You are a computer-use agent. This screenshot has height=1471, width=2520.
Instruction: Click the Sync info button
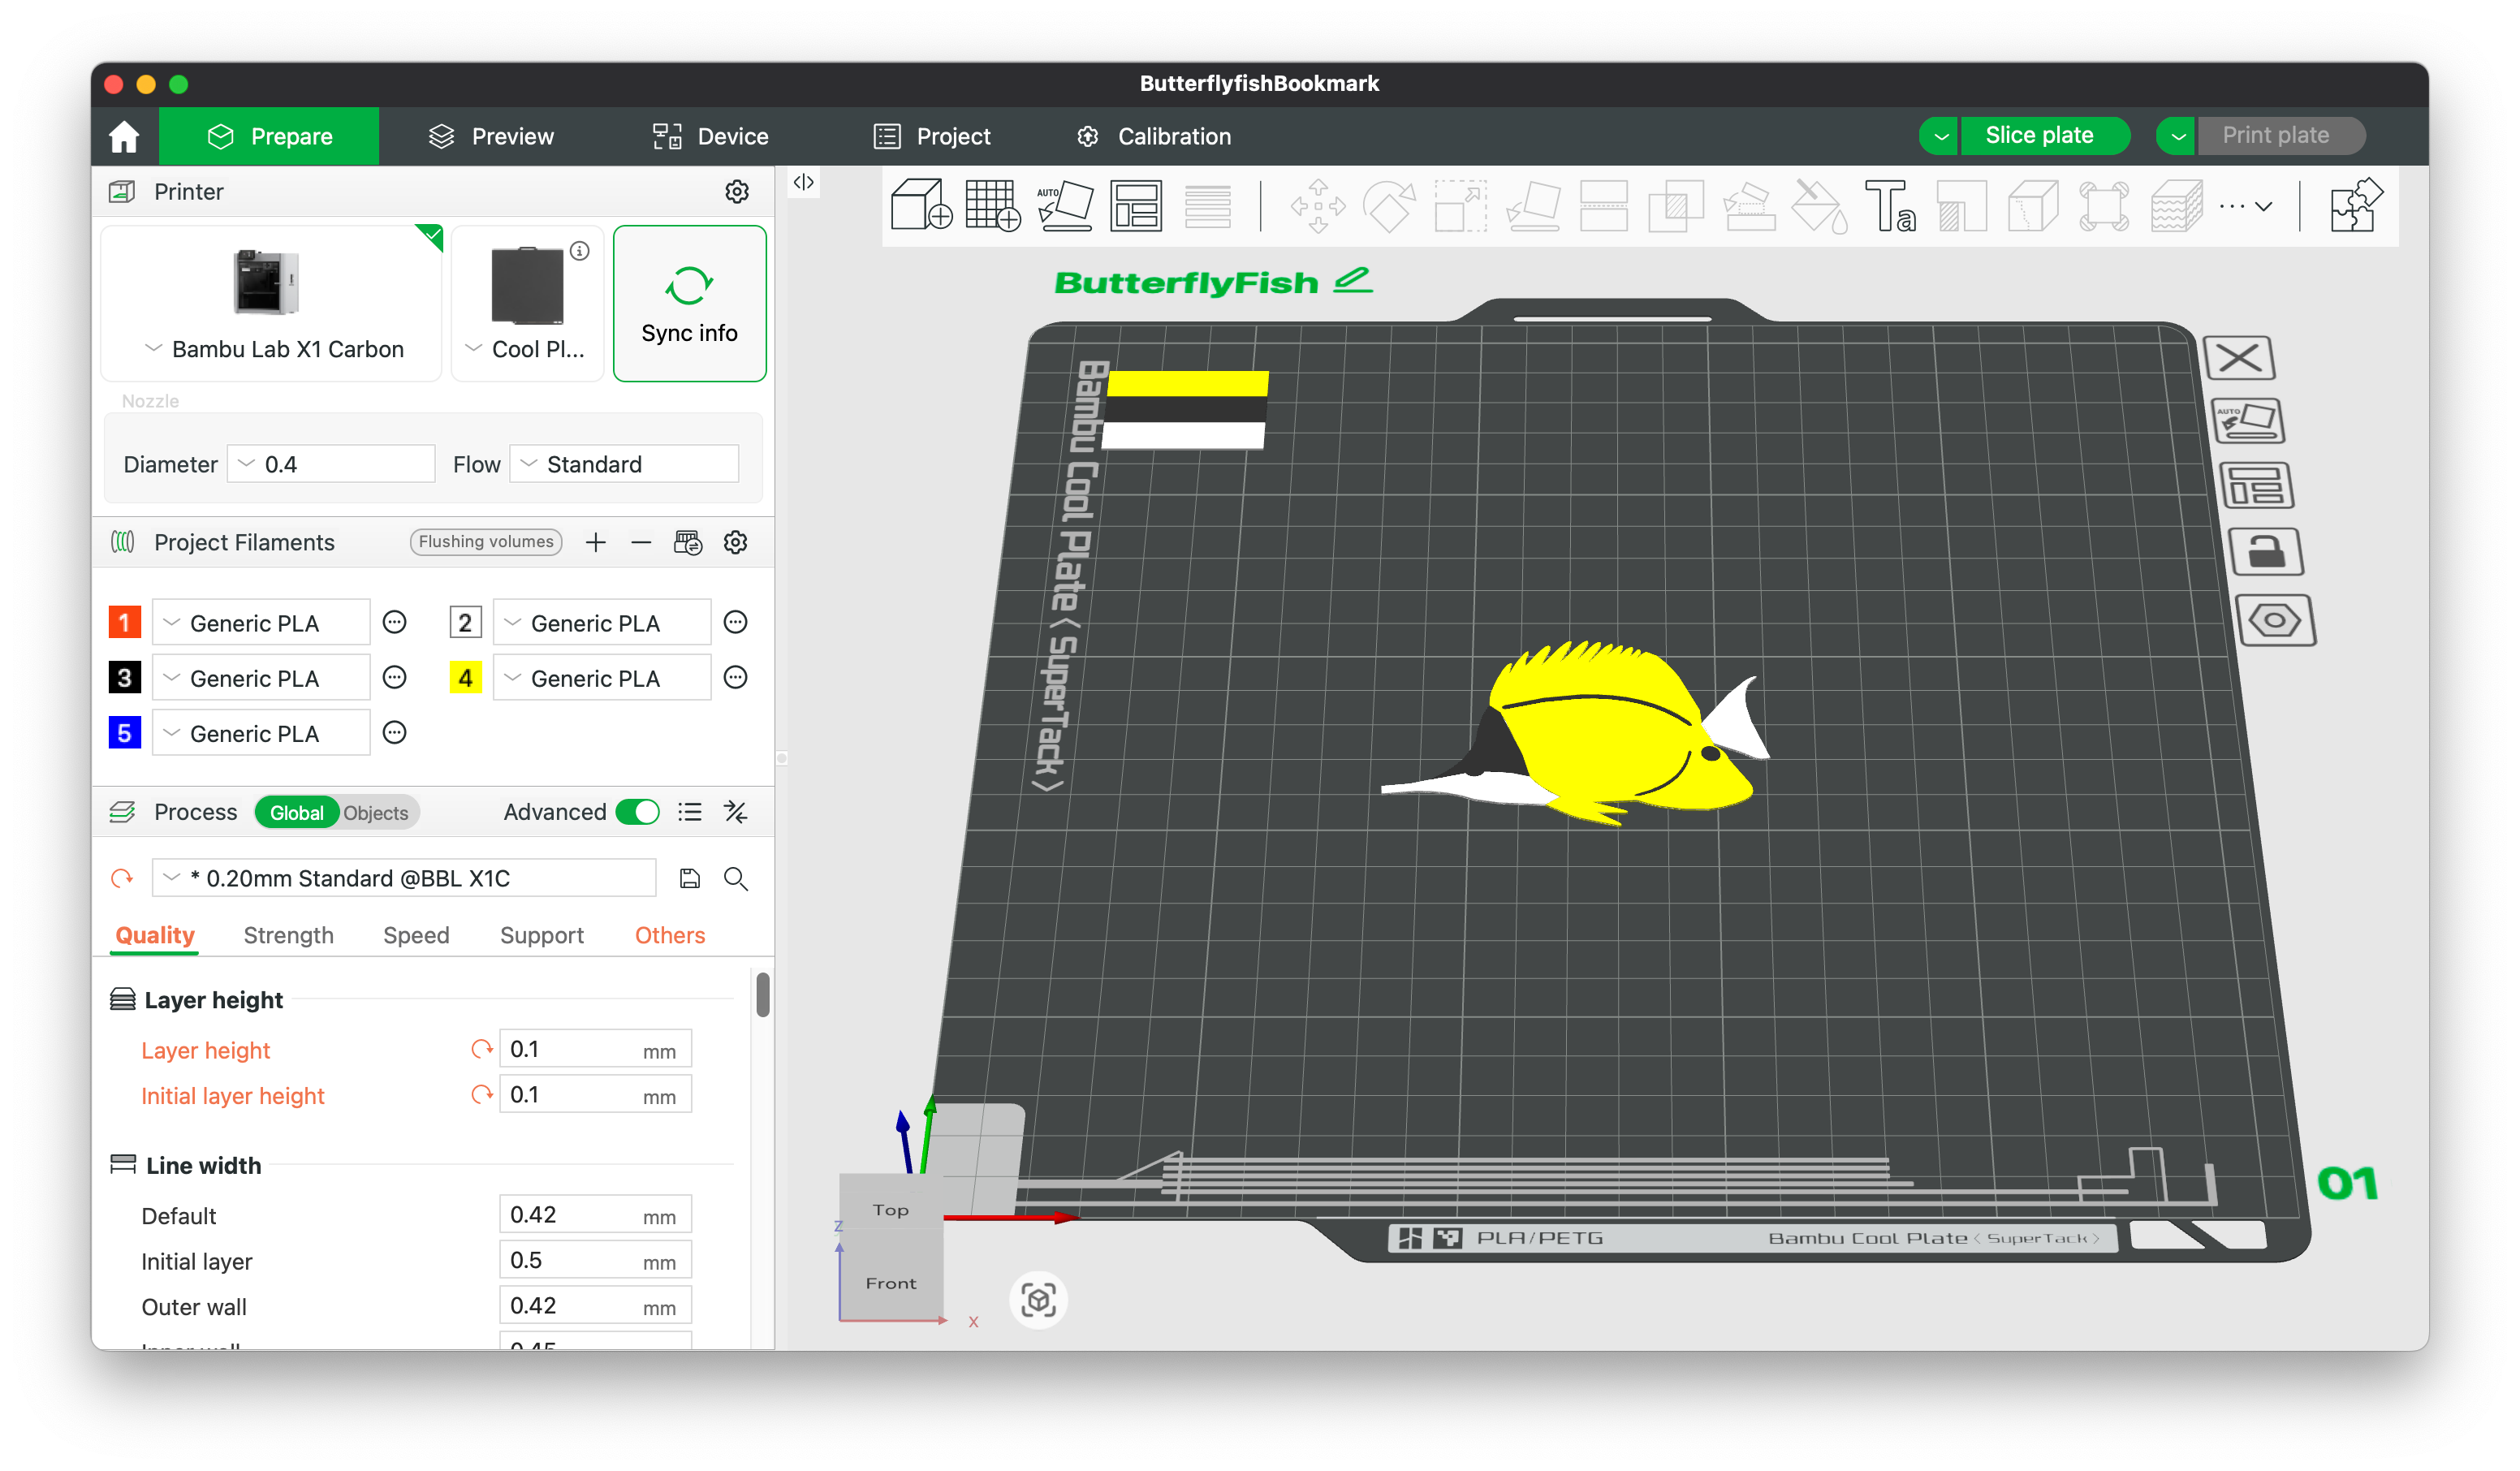(689, 303)
